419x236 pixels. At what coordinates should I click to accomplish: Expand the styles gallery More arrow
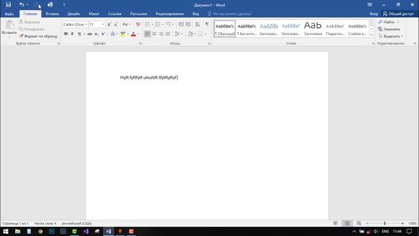[371, 35]
